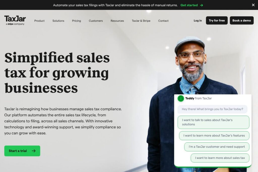The image size is (258, 172).
Task: Click the TaxJar logo
Action: (15, 20)
